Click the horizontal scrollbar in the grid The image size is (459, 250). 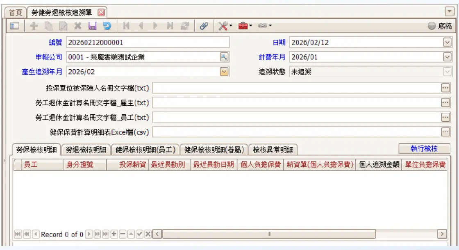pyautogui.click(x=269, y=234)
